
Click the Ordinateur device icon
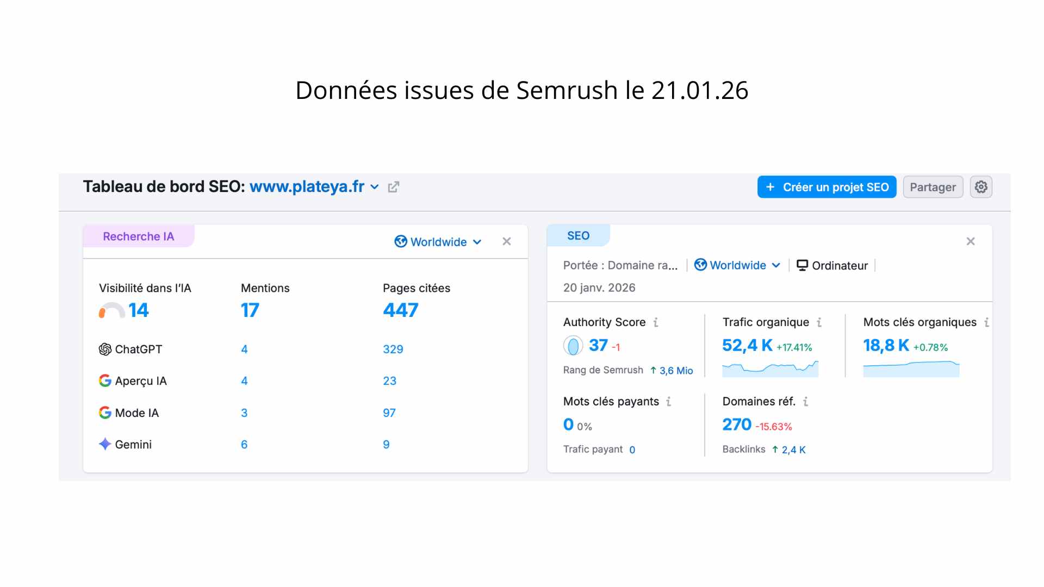[x=802, y=265]
